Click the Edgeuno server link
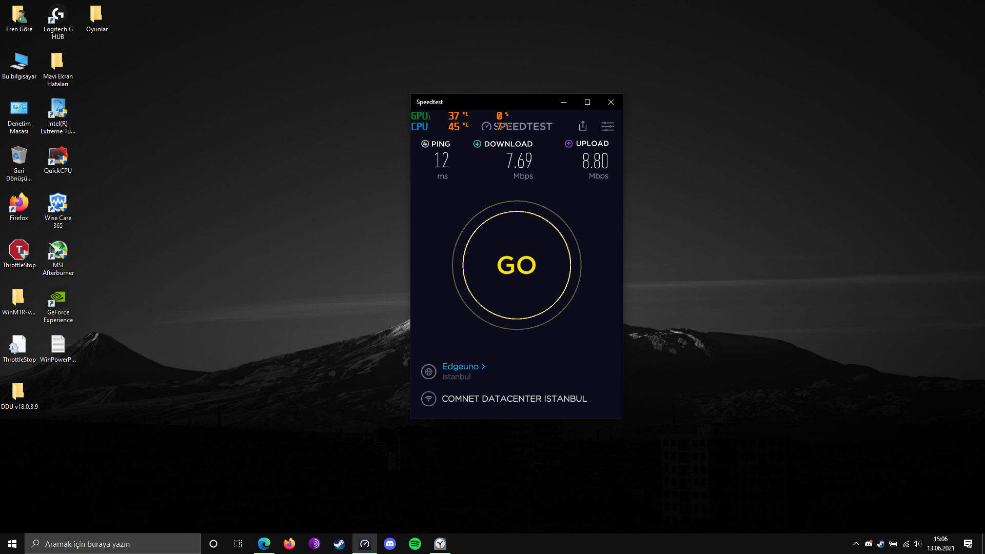 [460, 366]
